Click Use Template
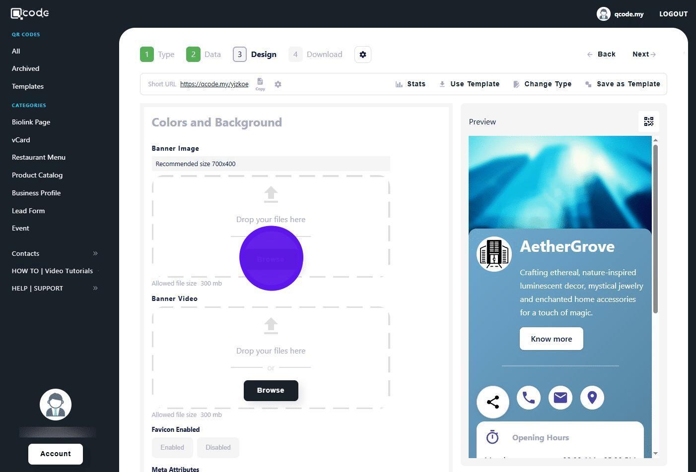Image resolution: width=696 pixels, height=472 pixels. (x=469, y=84)
